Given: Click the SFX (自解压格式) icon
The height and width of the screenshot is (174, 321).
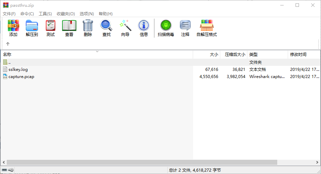Looking at the screenshot, I should click(x=207, y=25).
